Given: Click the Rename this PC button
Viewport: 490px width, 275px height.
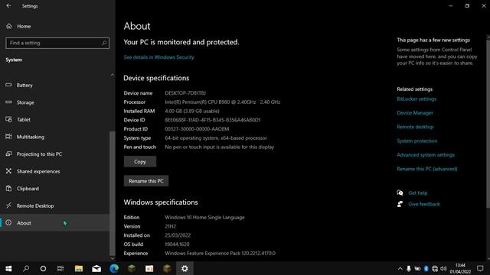Looking at the screenshot, I should pos(146,181).
